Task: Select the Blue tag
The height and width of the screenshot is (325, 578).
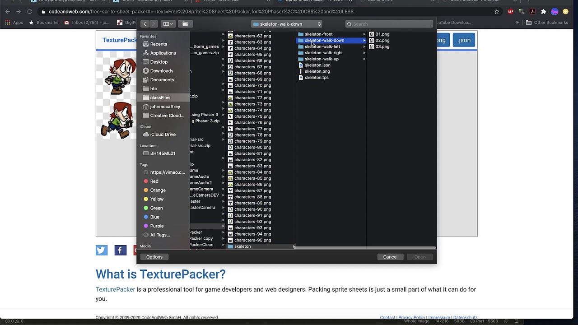Action: [x=154, y=217]
